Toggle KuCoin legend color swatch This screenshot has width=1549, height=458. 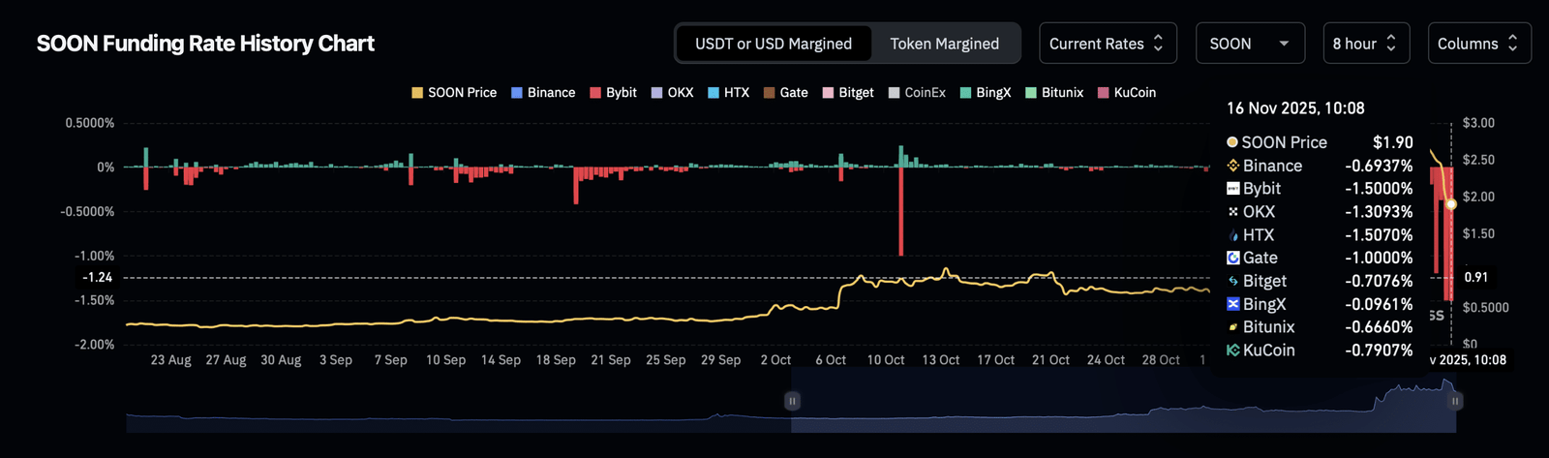(x=1103, y=93)
